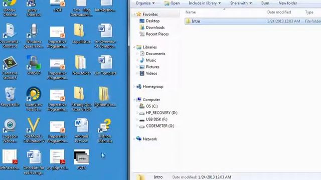This screenshot has height=180, width=321.
Task: Open the IntroPytho... file on desktop
Action: (x=105, y=6)
